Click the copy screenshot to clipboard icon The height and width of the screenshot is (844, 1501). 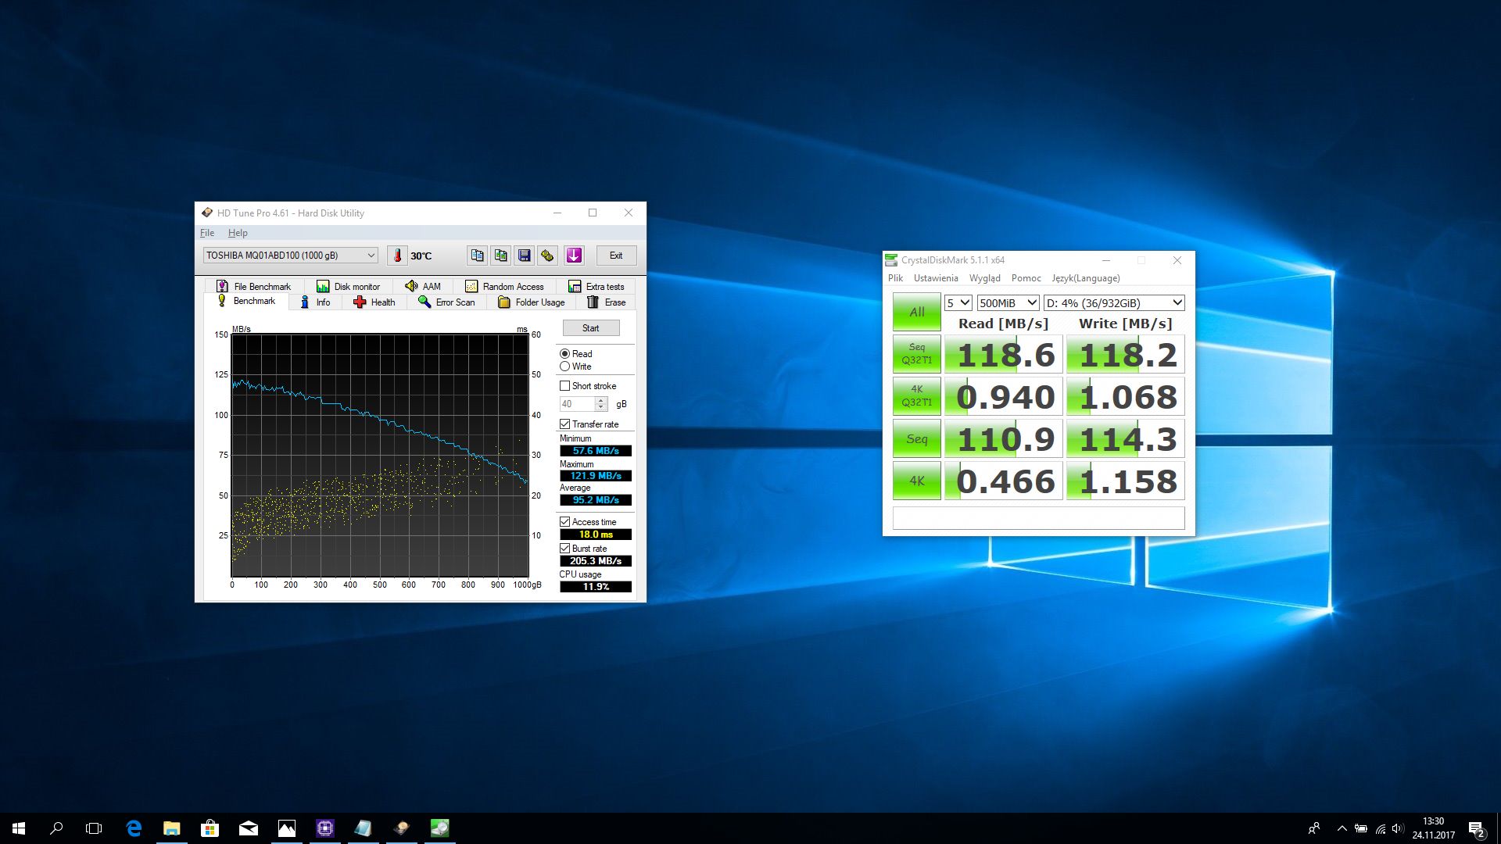pos(501,256)
